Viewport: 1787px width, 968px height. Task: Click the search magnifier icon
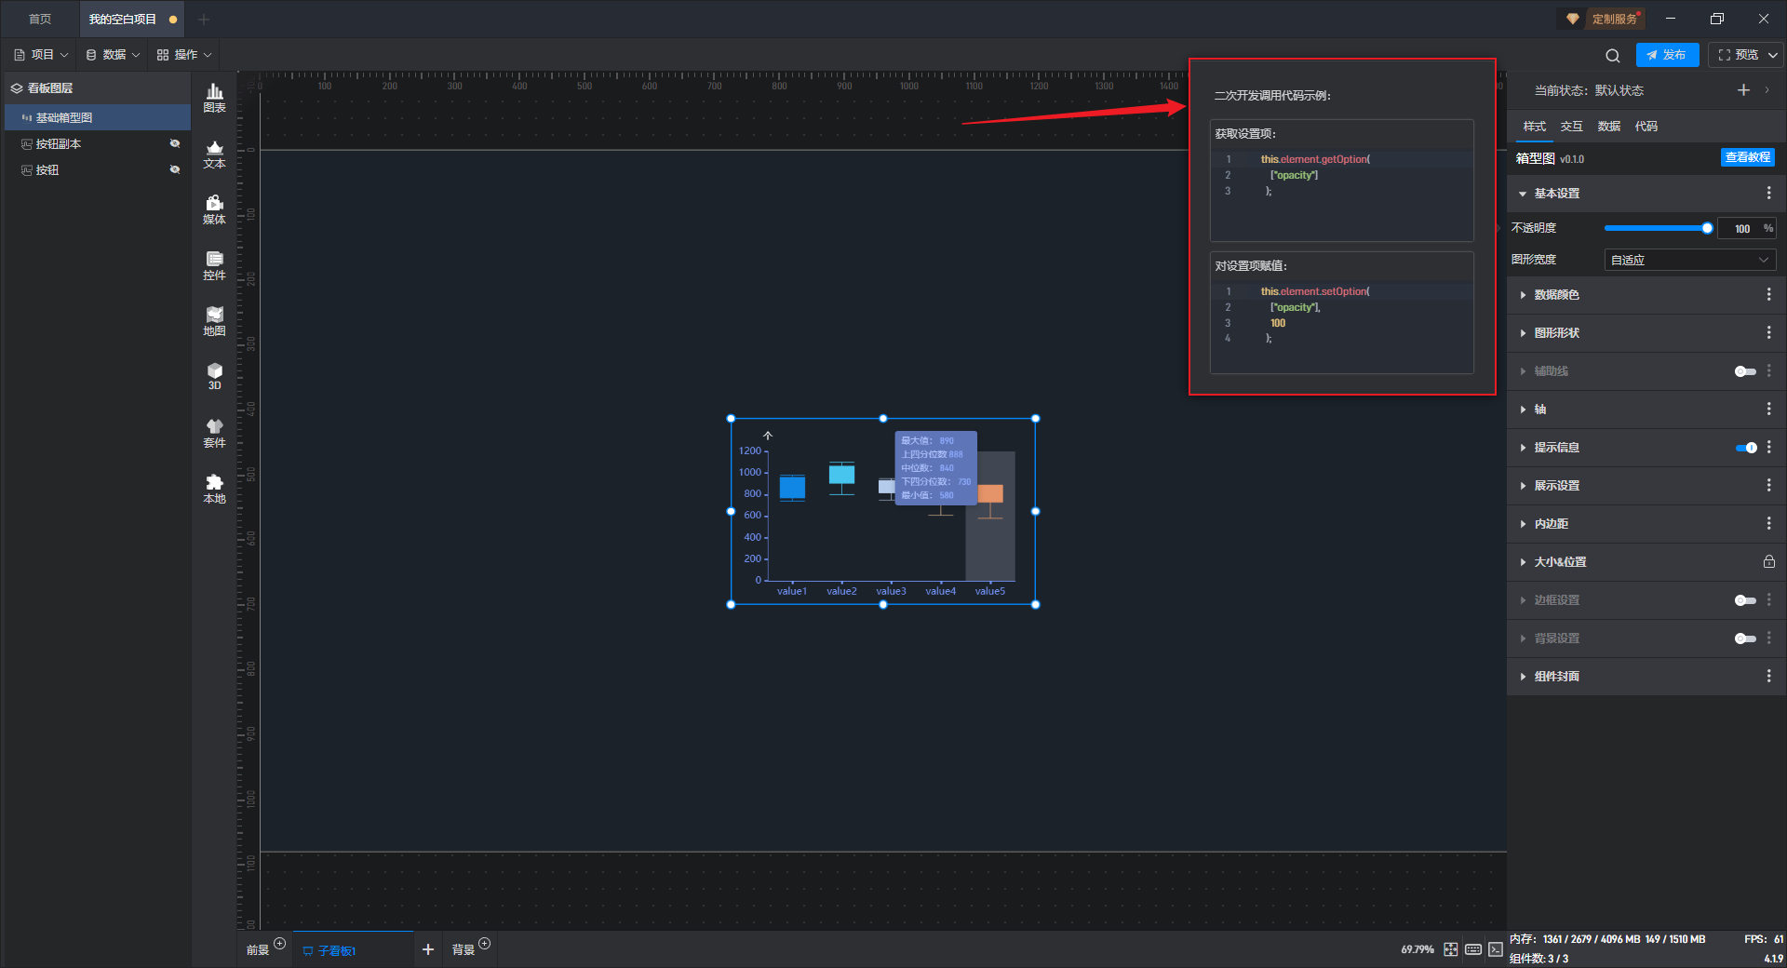click(1613, 56)
